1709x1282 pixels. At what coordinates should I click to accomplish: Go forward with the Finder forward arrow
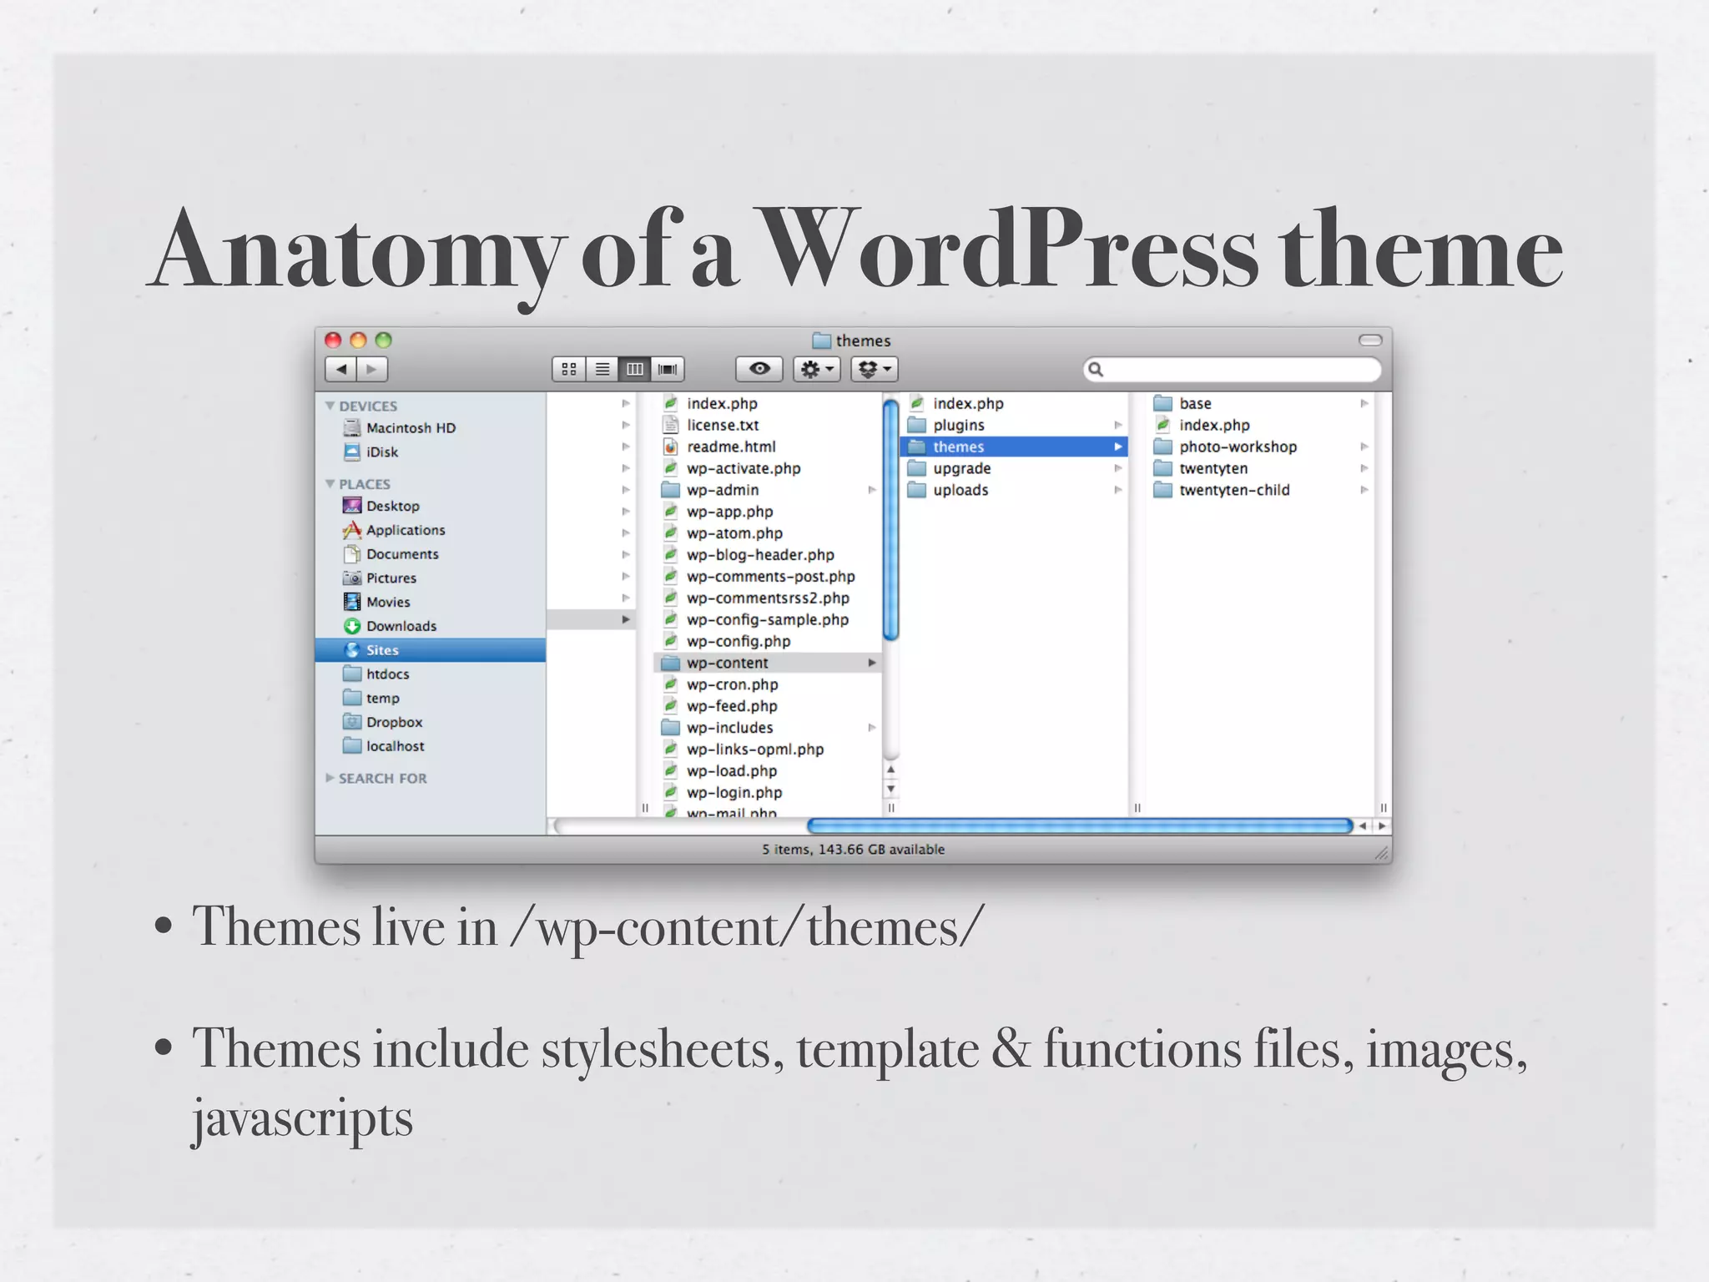point(372,369)
